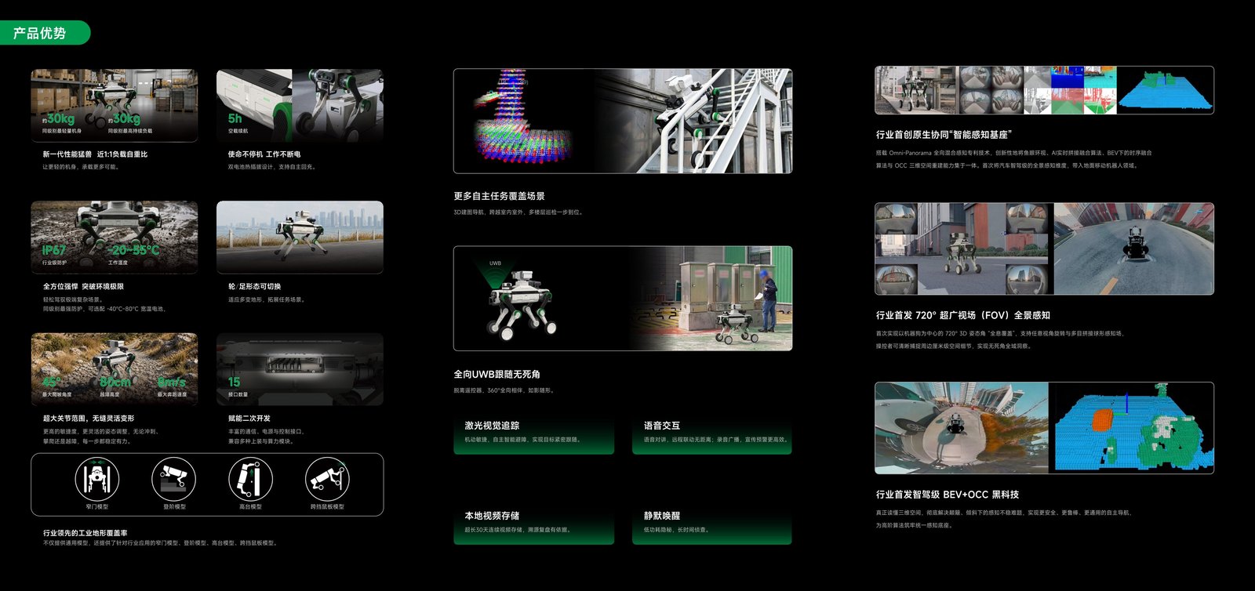Select the 脱离遥控器，360°全向相伴 description
The width and height of the screenshot is (1255, 591).
pyautogui.click(x=504, y=390)
